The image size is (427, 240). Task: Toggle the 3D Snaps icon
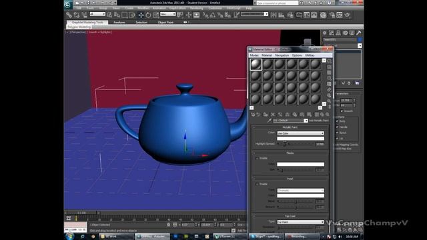205,15
